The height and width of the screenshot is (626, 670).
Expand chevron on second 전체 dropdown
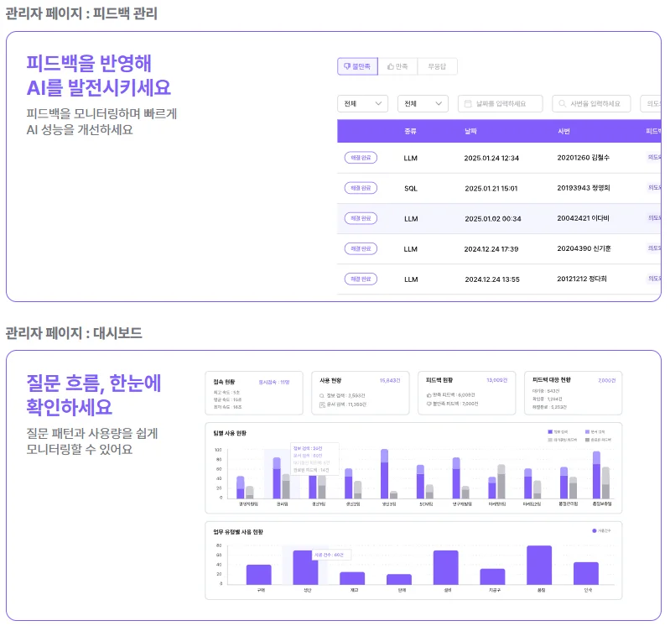[x=439, y=103]
